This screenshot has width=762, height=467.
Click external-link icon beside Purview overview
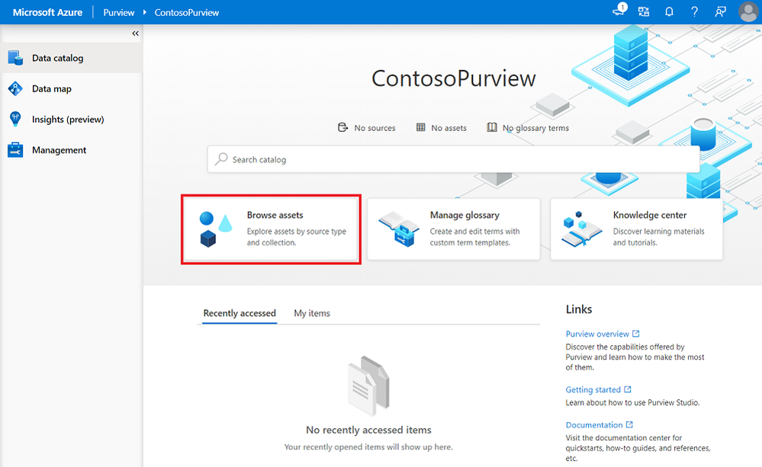(635, 334)
